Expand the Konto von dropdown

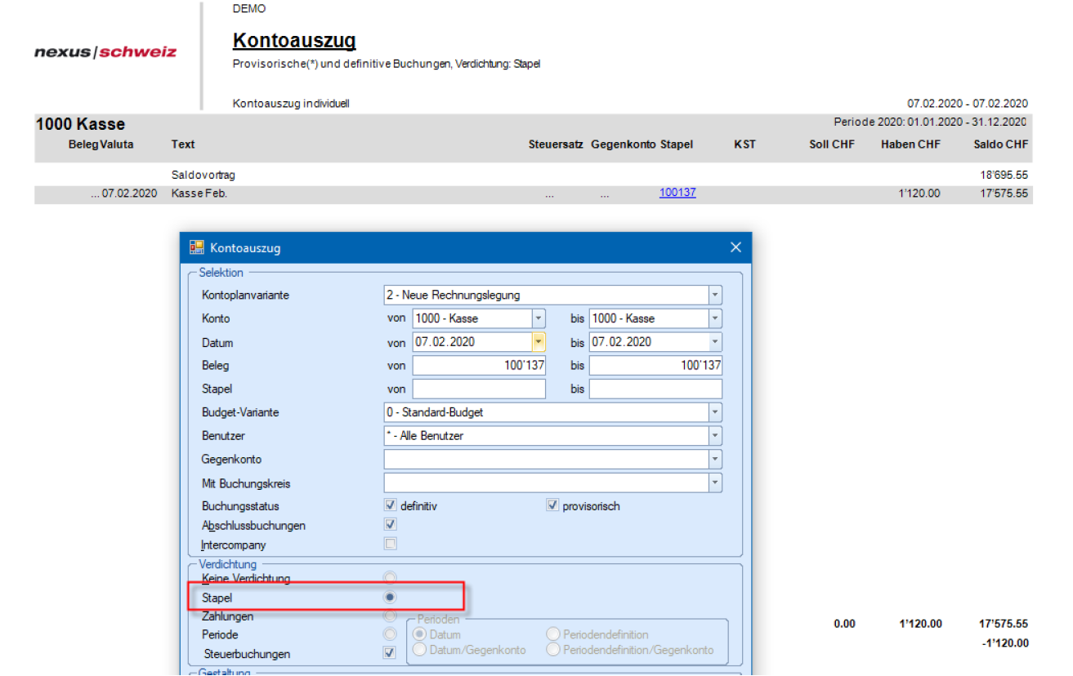click(x=539, y=318)
